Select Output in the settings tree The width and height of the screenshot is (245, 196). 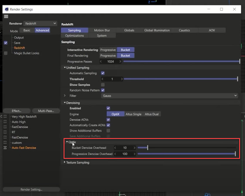pos(19,37)
